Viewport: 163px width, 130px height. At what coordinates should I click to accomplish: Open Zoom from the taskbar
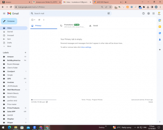35,127
